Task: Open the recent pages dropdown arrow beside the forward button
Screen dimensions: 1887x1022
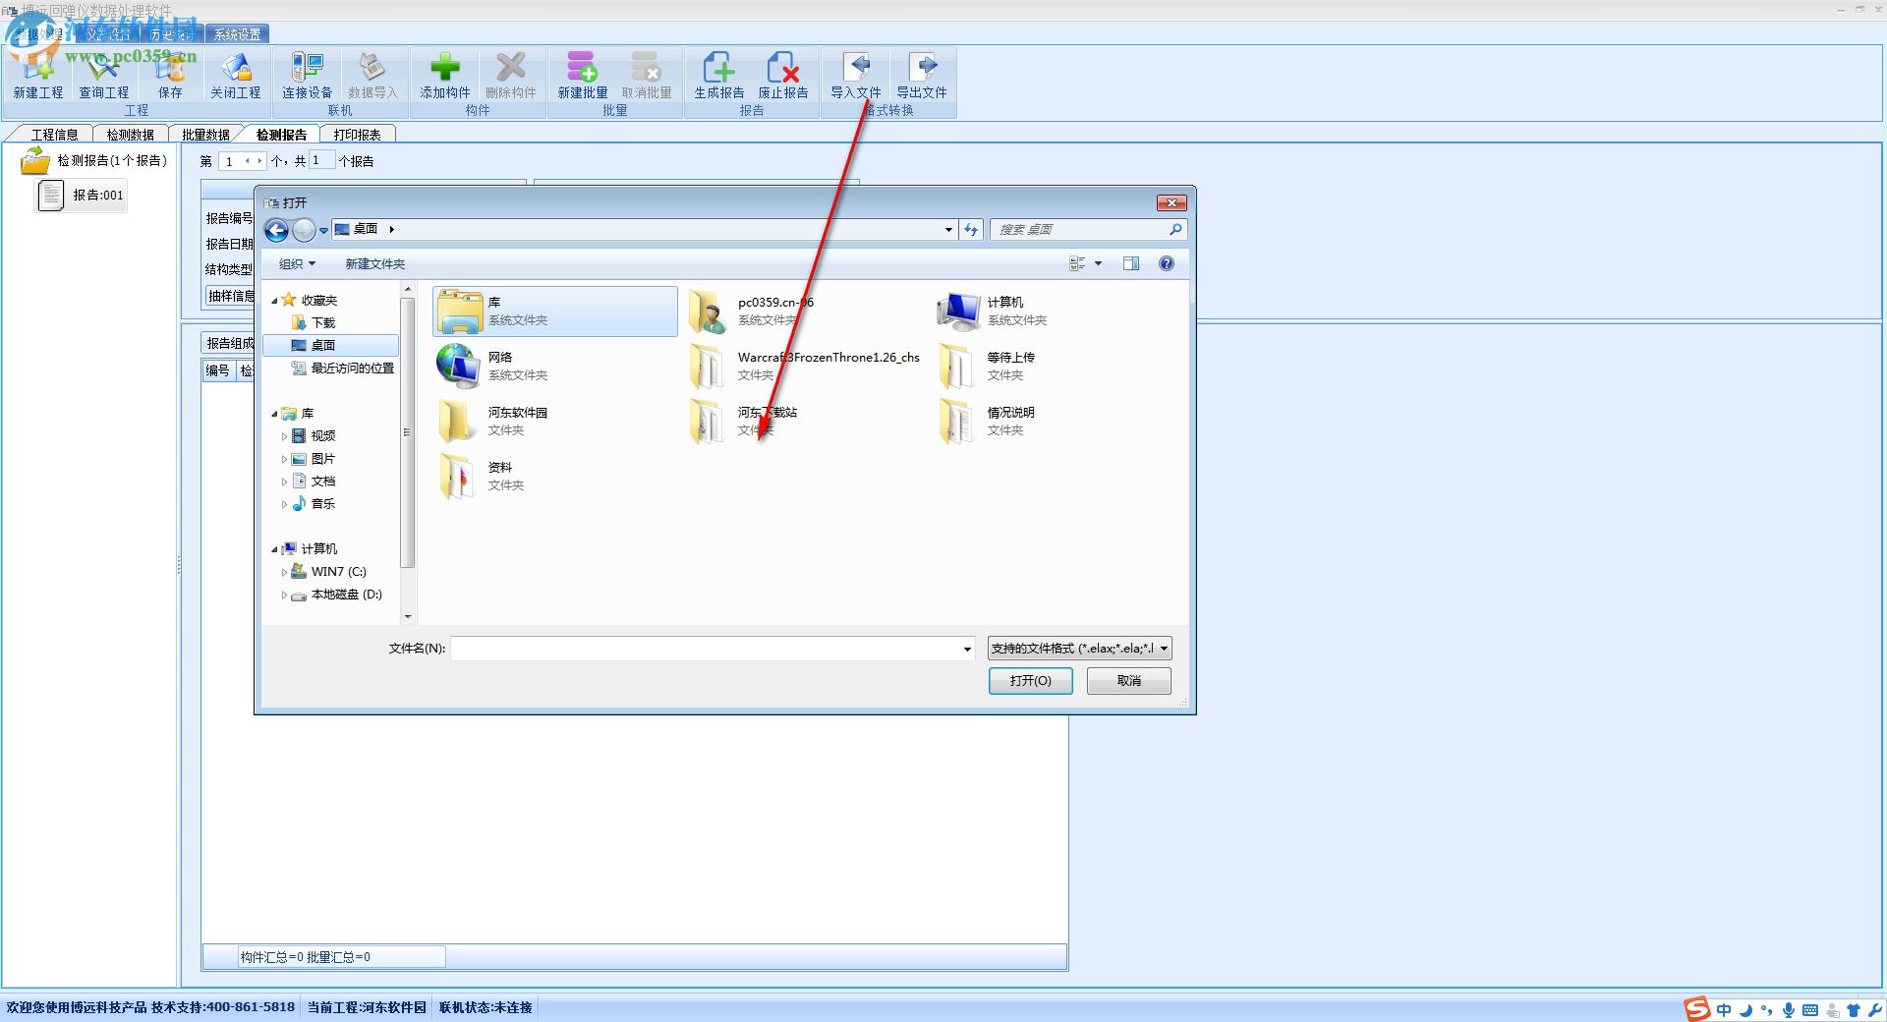Action: [323, 231]
